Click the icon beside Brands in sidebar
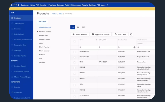Screen dimensions: 165x102 pyautogui.click(x=12, y=87)
